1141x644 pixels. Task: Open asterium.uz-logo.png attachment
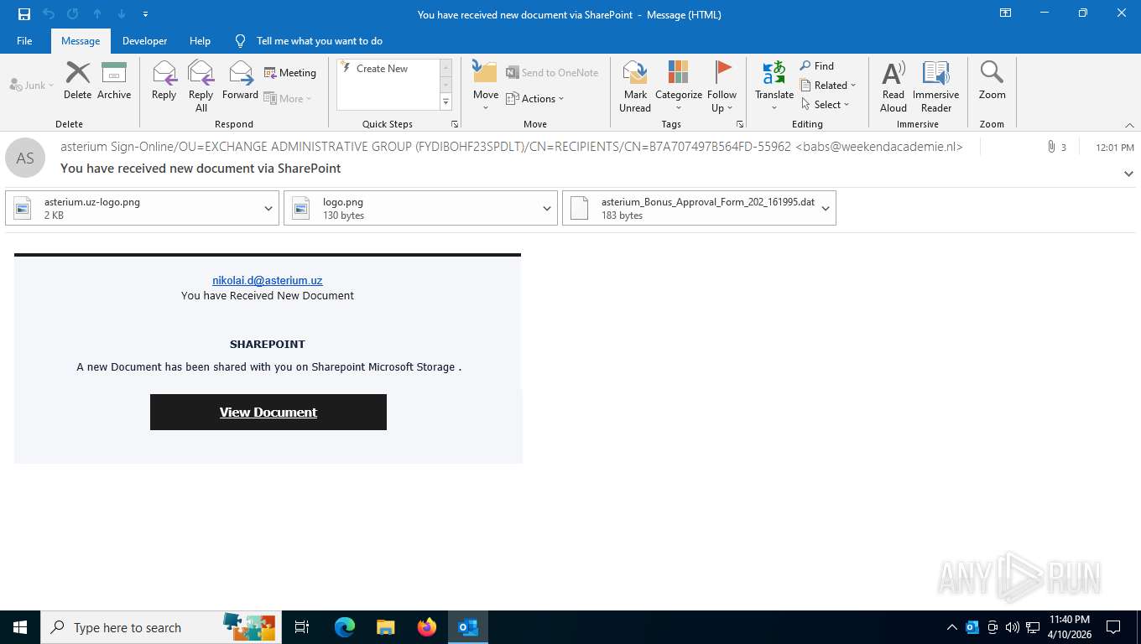tap(133, 208)
